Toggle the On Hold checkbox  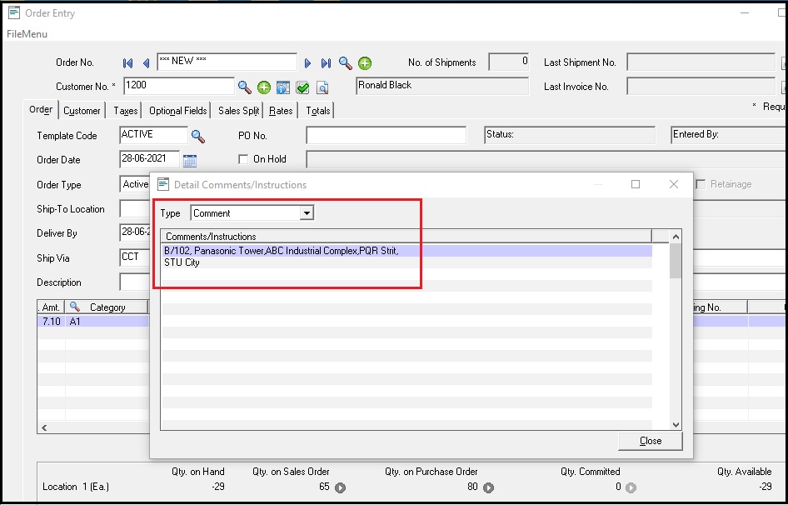tap(243, 159)
